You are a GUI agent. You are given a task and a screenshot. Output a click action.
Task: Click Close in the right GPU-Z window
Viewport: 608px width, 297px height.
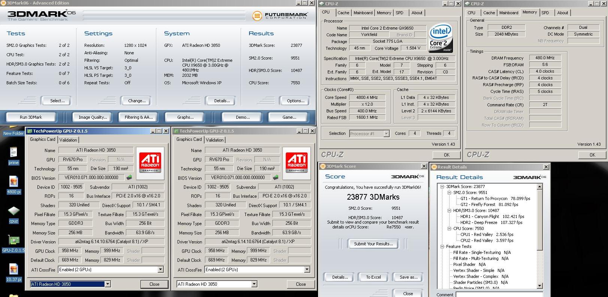301,284
